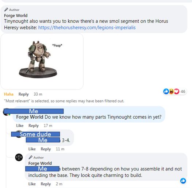Open the Tinynought miniature image
Viewport: 192px width, 188px height.
(x=42, y=61)
